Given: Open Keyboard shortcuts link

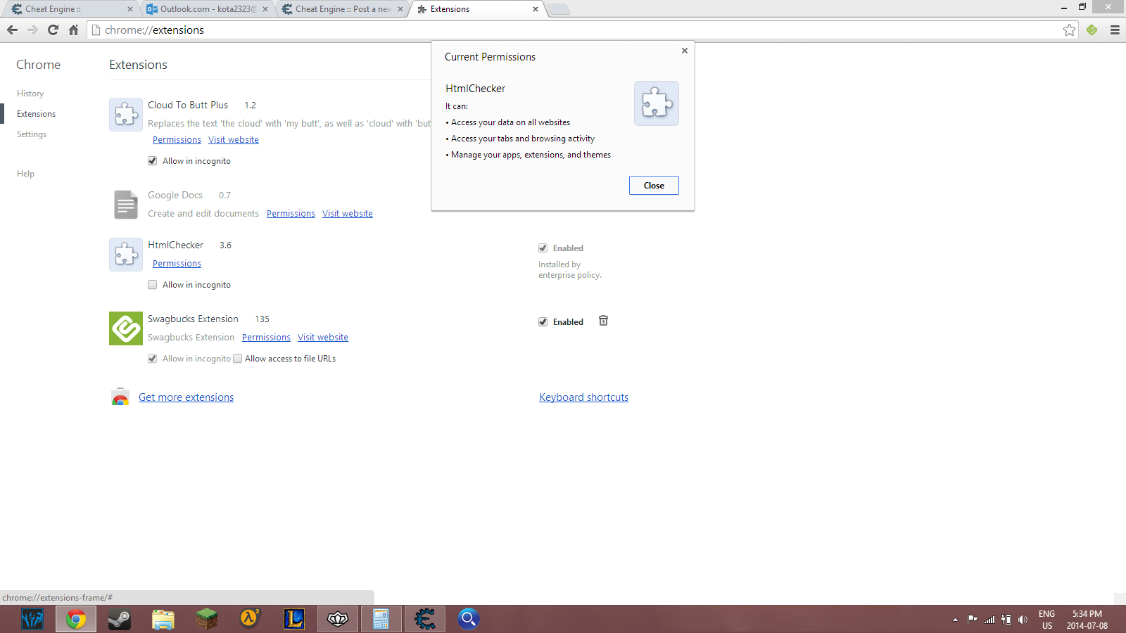Looking at the screenshot, I should tap(583, 397).
